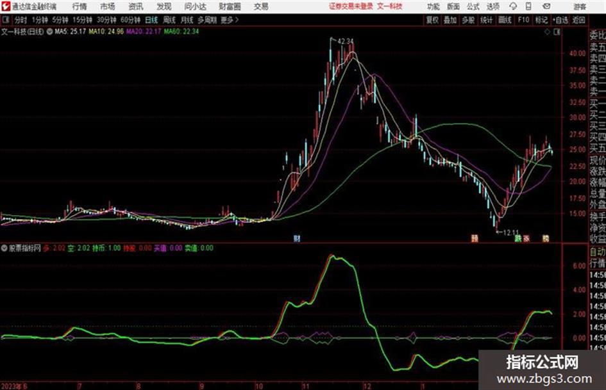This screenshot has width=606, height=390.
Task: Click the 持币: 1.00 indicator value
Action: pos(106,248)
